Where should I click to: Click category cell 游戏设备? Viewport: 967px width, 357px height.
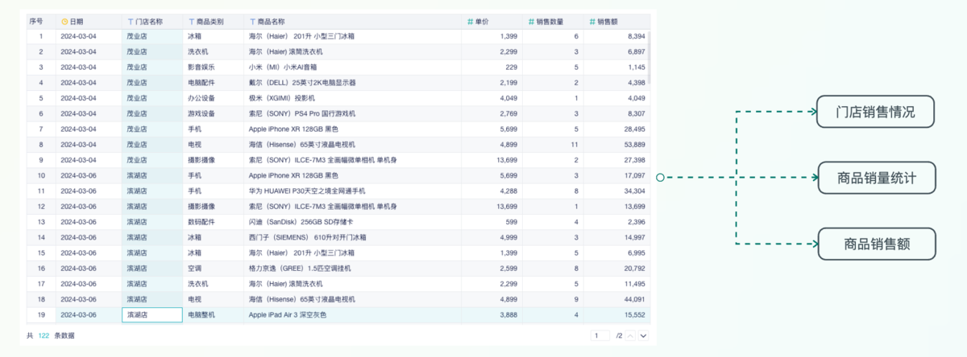pos(213,113)
